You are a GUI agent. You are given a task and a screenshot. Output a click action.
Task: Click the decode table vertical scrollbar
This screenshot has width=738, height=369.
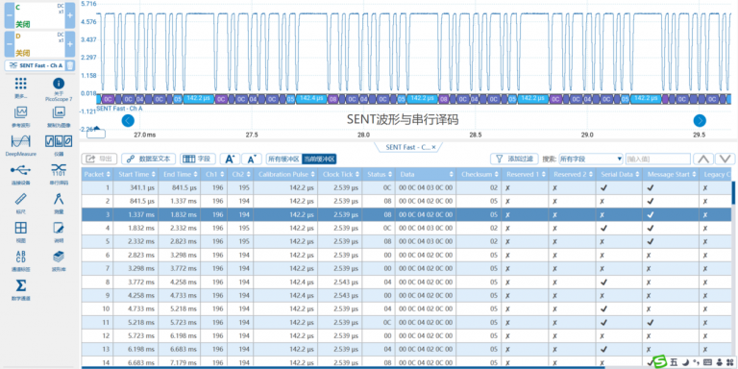point(734,192)
